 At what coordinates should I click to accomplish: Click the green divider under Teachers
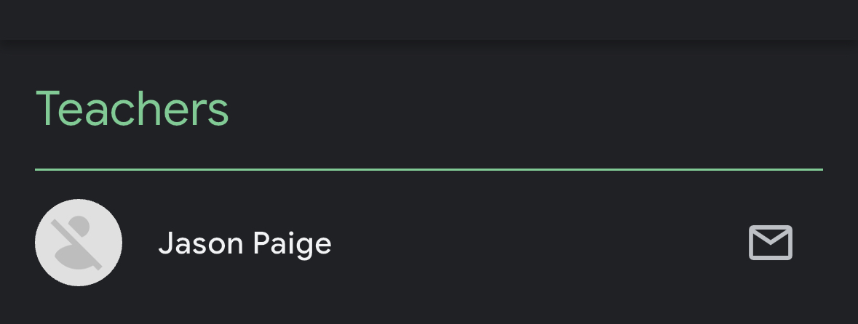point(429,169)
